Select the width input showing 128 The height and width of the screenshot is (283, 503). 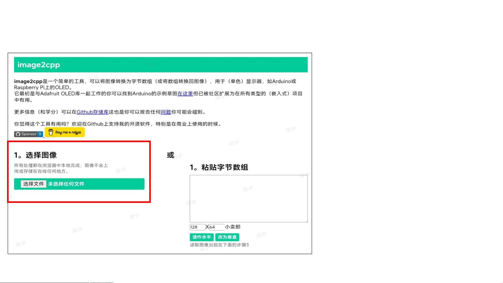pos(197,227)
